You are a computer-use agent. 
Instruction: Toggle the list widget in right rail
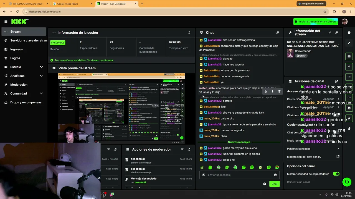point(349,77)
